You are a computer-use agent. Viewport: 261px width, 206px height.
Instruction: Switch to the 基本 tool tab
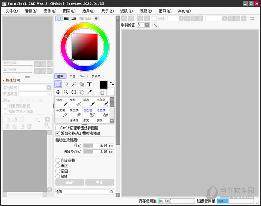point(60,76)
